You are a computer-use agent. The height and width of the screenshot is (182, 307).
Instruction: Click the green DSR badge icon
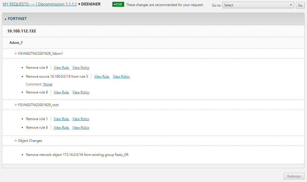point(118,5)
